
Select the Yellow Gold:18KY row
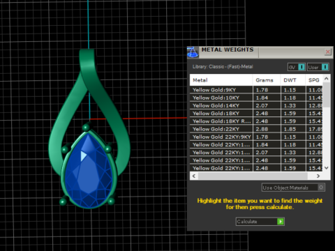pyautogui.click(x=256, y=114)
